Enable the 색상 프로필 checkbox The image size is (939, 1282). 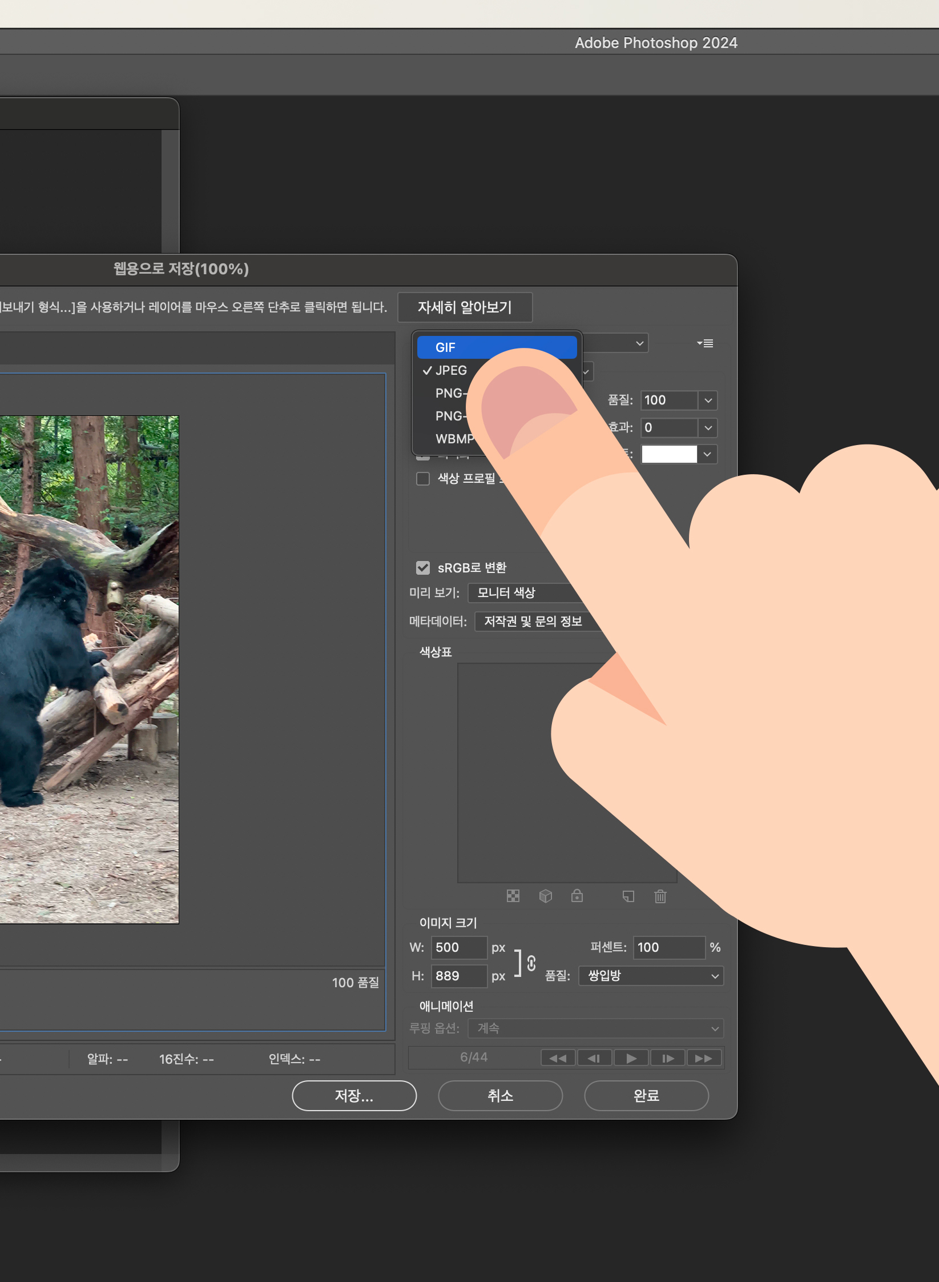coord(423,478)
